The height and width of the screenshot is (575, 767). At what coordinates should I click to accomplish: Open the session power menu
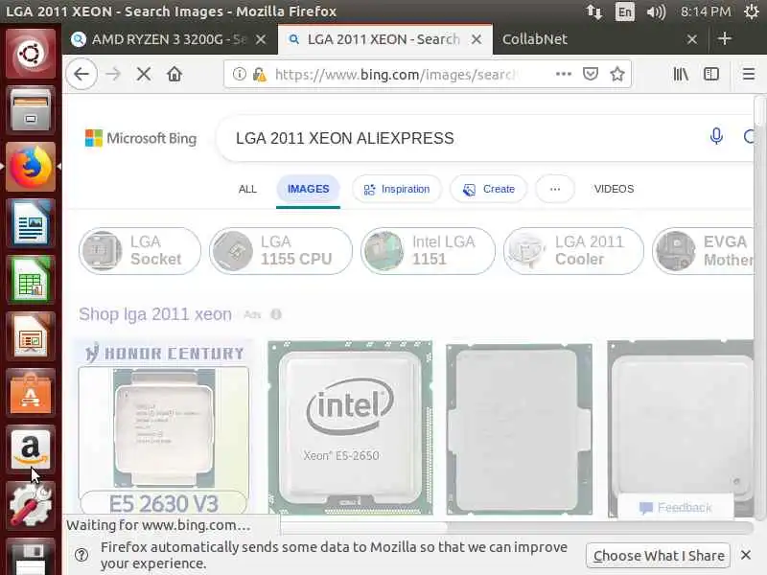[751, 11]
